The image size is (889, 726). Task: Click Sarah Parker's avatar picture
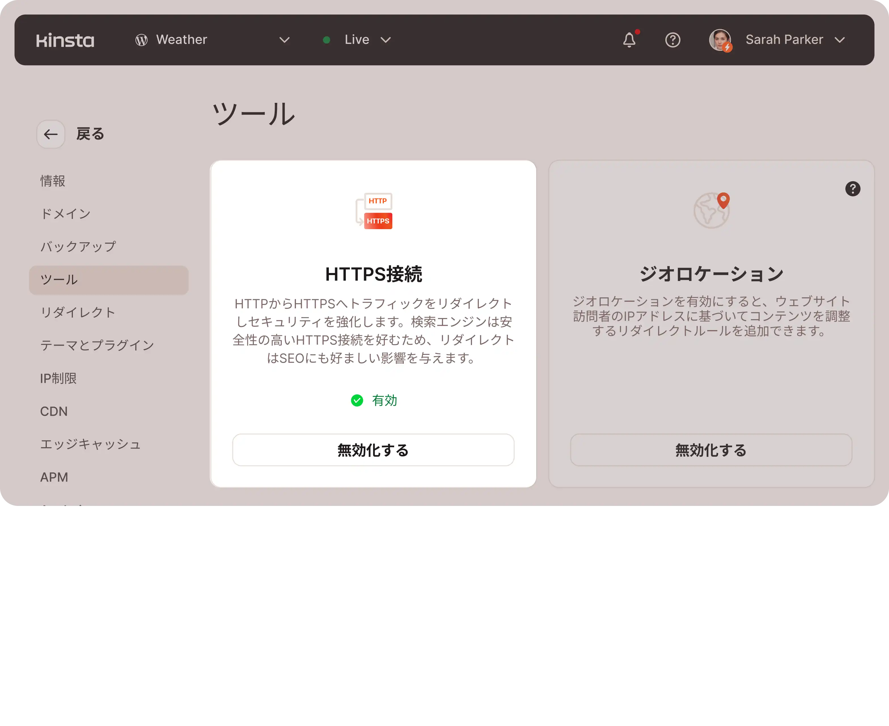tap(720, 40)
